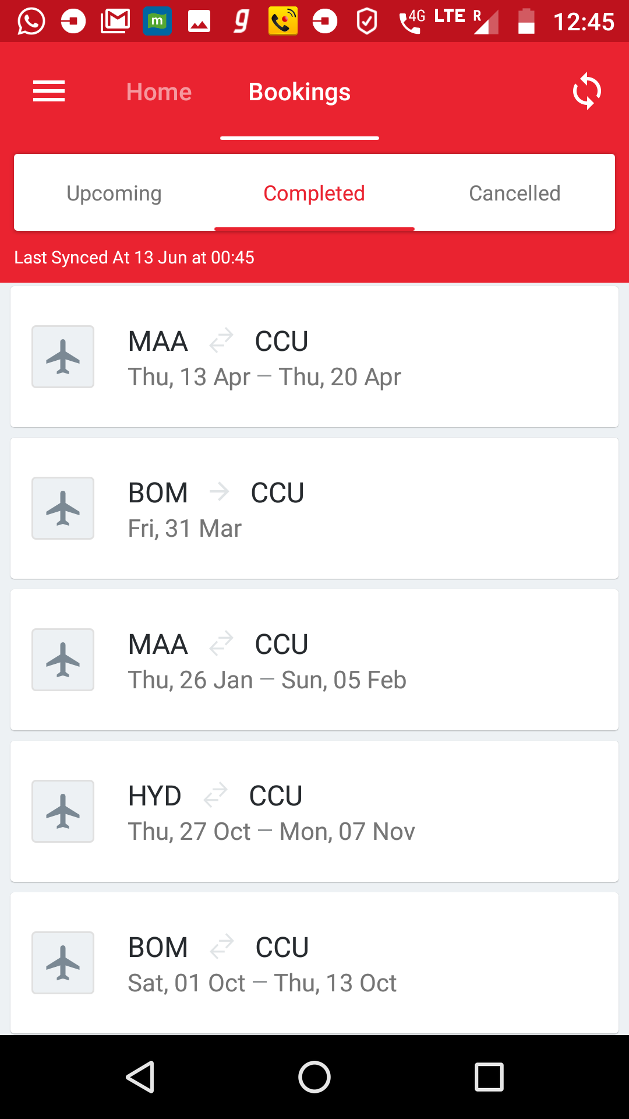Tap the sync refresh icon
Viewport: 629px width, 1119px height.
click(x=586, y=92)
